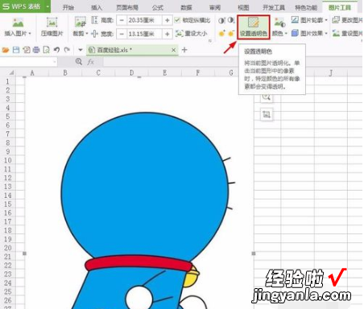Click the Reset Picture (重设图片) icon
The height and width of the screenshot is (309, 364).
(336, 33)
